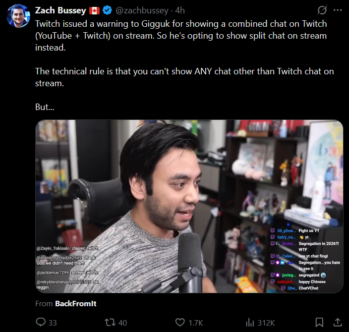Image resolution: width=349 pixels, height=332 pixels.
Task: Click the Grok circle-slash icon
Action: coord(322,10)
